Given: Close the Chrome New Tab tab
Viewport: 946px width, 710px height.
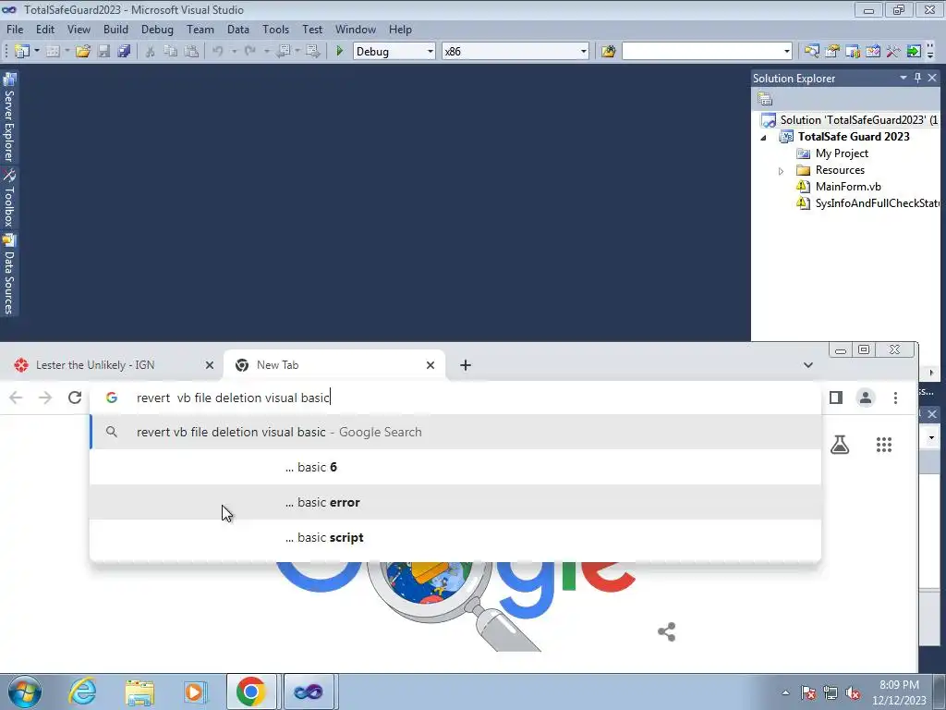Looking at the screenshot, I should (x=431, y=365).
